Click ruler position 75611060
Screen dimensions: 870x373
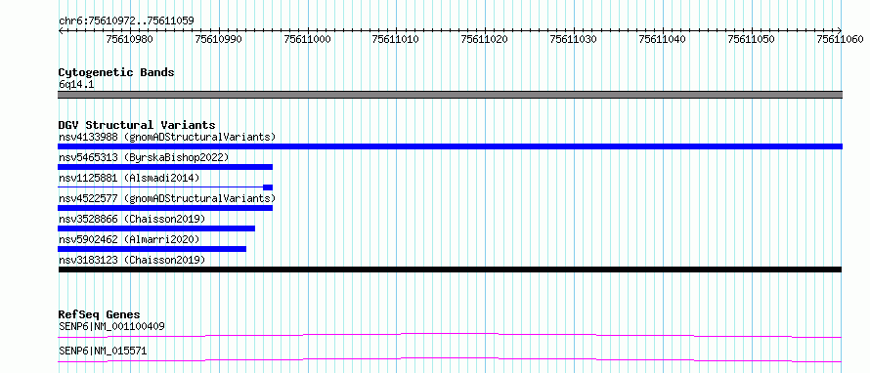[840, 39]
